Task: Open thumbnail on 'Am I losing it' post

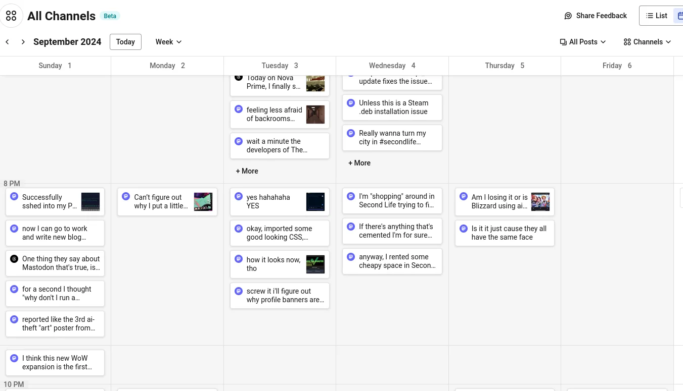Action: [540, 202]
